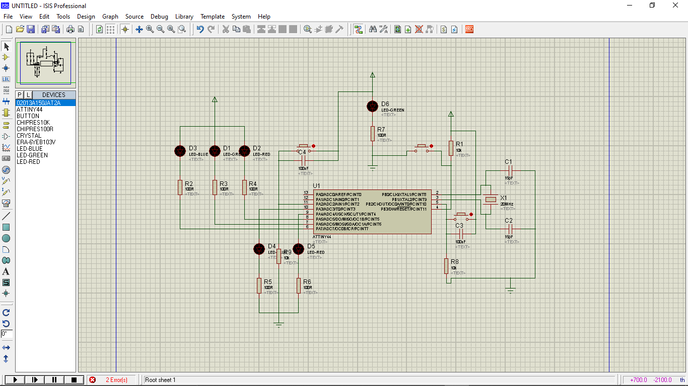Start the simulation with Play

click(x=16, y=380)
